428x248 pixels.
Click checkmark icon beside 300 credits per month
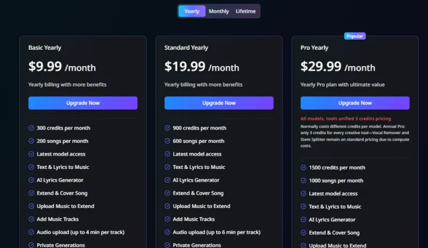32,128
